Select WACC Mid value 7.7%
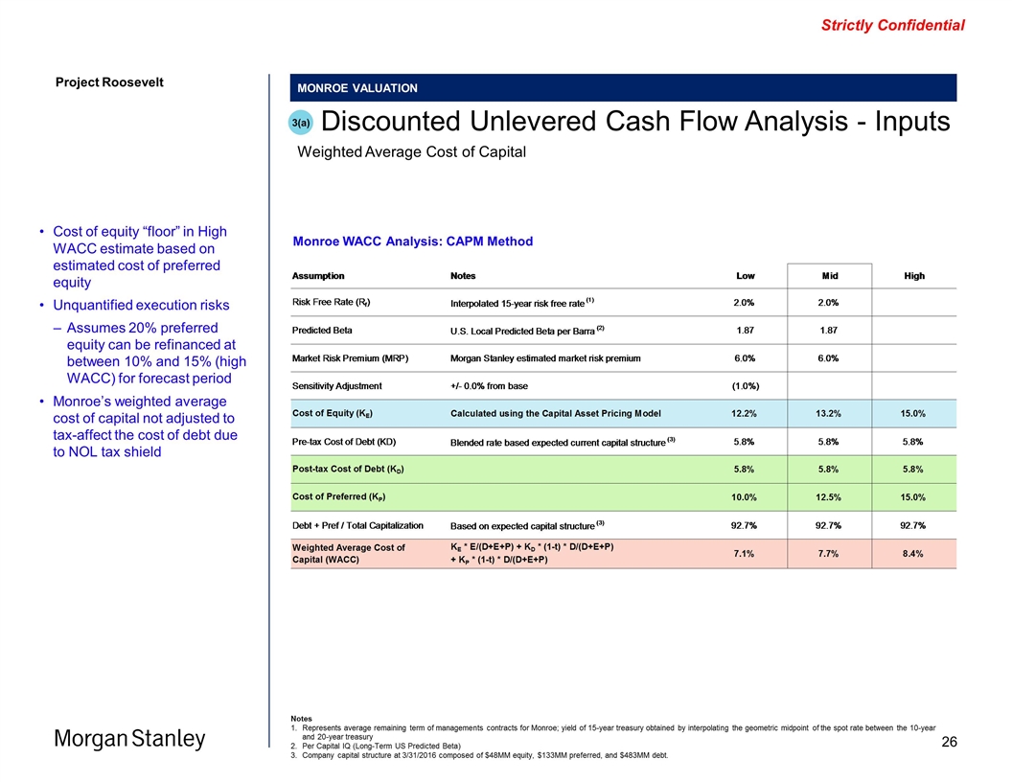 [828, 553]
